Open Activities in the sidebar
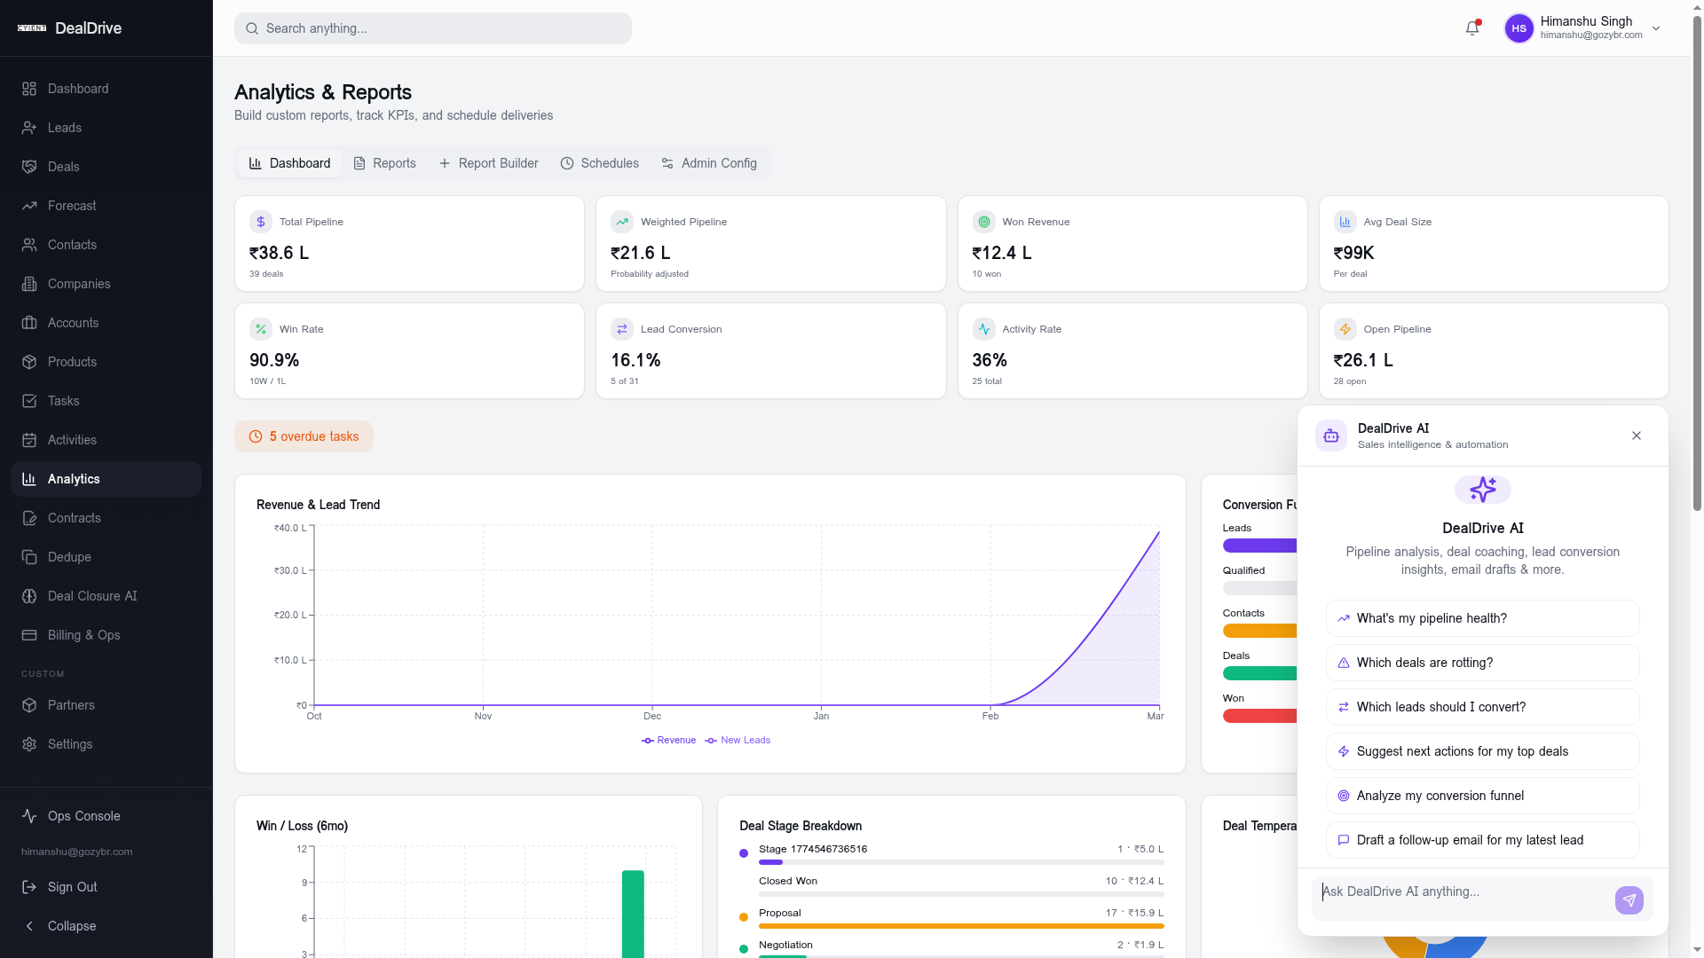Image resolution: width=1704 pixels, height=958 pixels. click(x=106, y=440)
